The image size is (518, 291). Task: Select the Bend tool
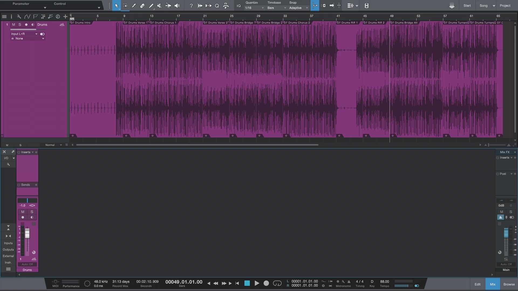[168, 6]
